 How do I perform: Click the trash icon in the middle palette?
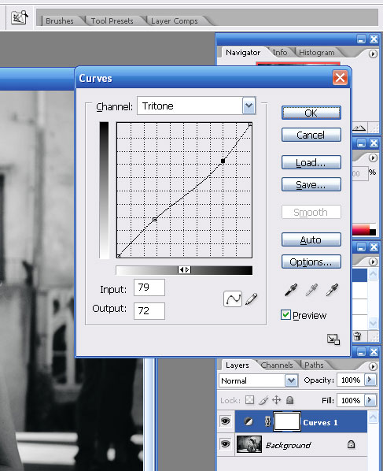(x=357, y=336)
